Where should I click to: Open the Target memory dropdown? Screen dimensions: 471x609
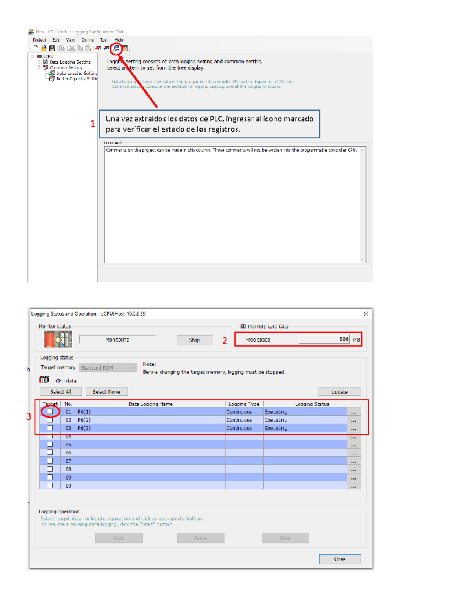[x=133, y=367]
